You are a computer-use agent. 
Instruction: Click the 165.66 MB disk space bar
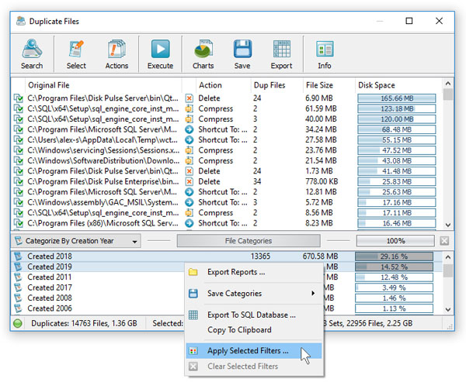pyautogui.click(x=397, y=98)
